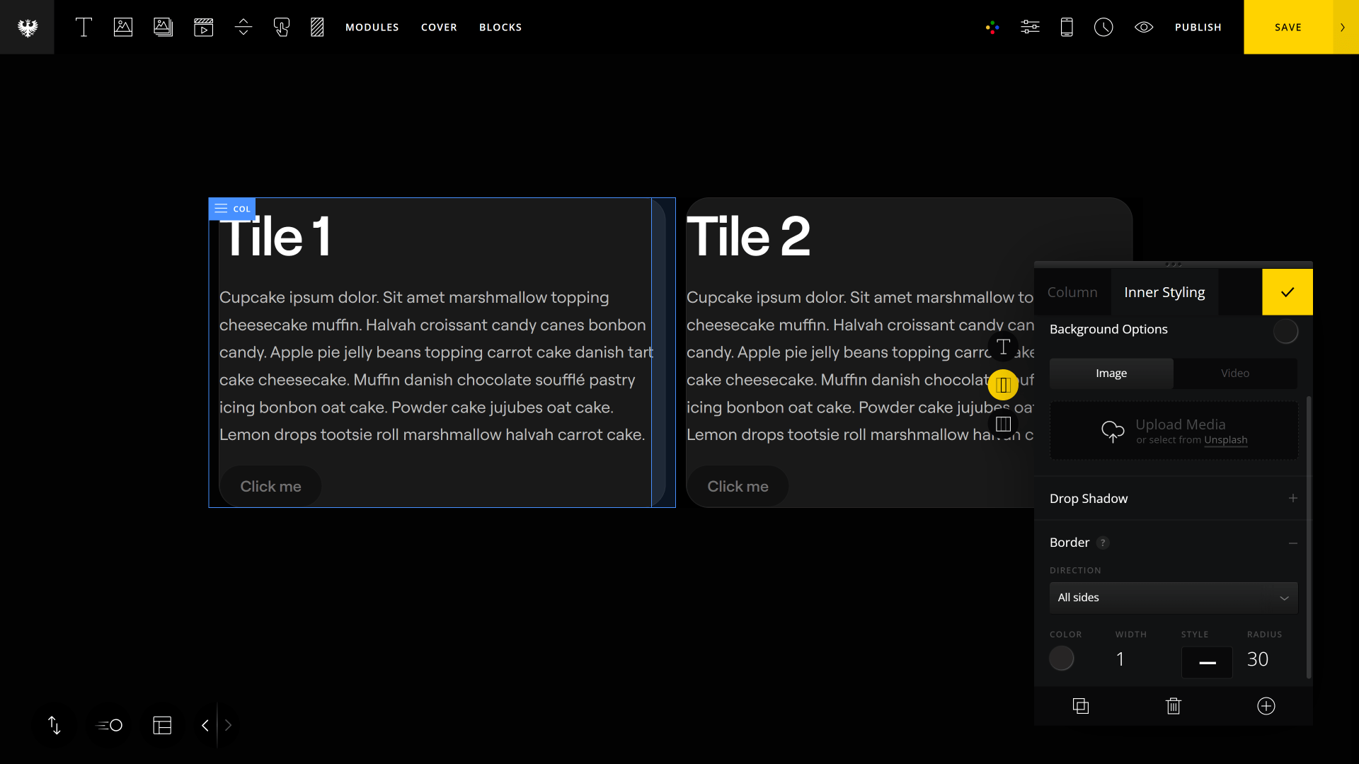Click the Video module icon

pyautogui.click(x=203, y=27)
